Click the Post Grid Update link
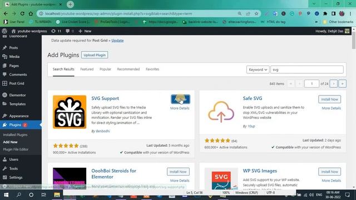 point(117,41)
